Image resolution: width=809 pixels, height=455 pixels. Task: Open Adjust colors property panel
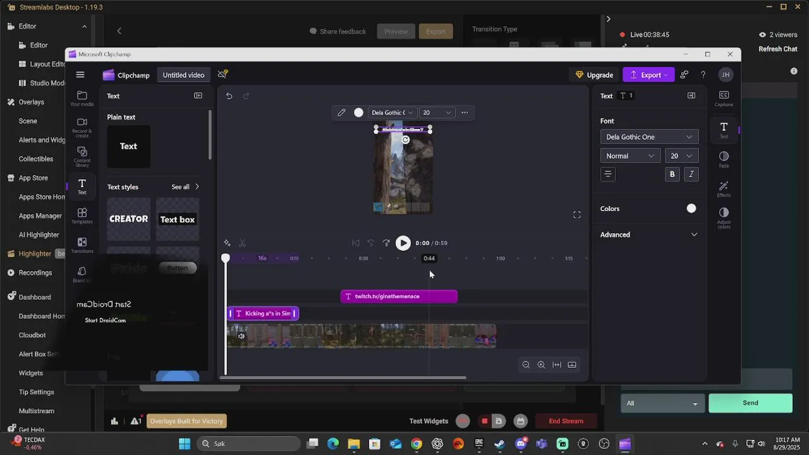click(724, 218)
